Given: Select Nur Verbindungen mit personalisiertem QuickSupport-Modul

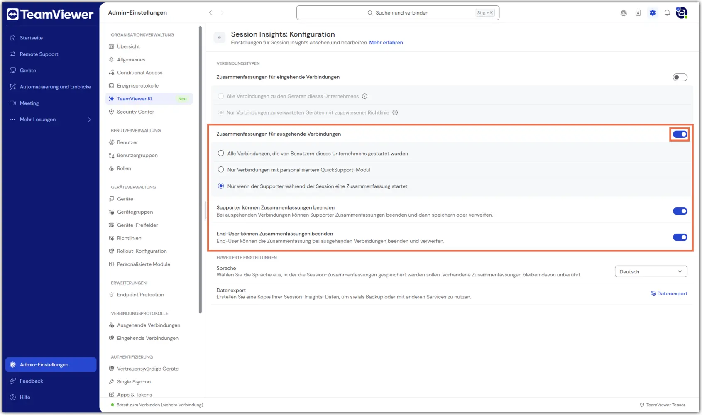Looking at the screenshot, I should pyautogui.click(x=221, y=170).
